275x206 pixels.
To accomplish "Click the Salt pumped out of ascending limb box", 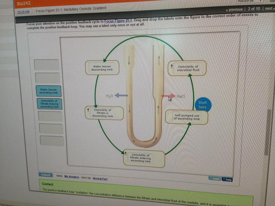I will pos(187,117).
